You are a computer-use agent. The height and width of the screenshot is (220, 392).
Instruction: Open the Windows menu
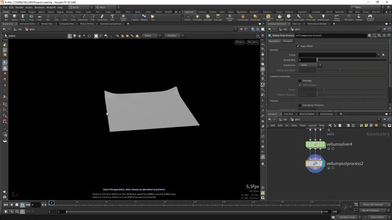39,7
